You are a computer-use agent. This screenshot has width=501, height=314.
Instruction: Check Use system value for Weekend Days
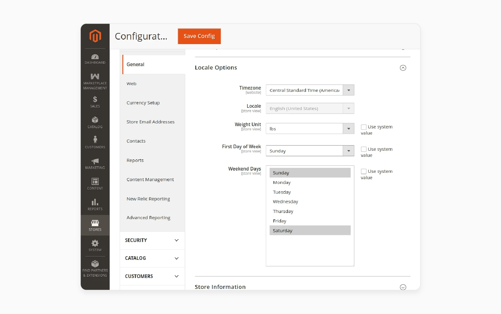tap(363, 171)
